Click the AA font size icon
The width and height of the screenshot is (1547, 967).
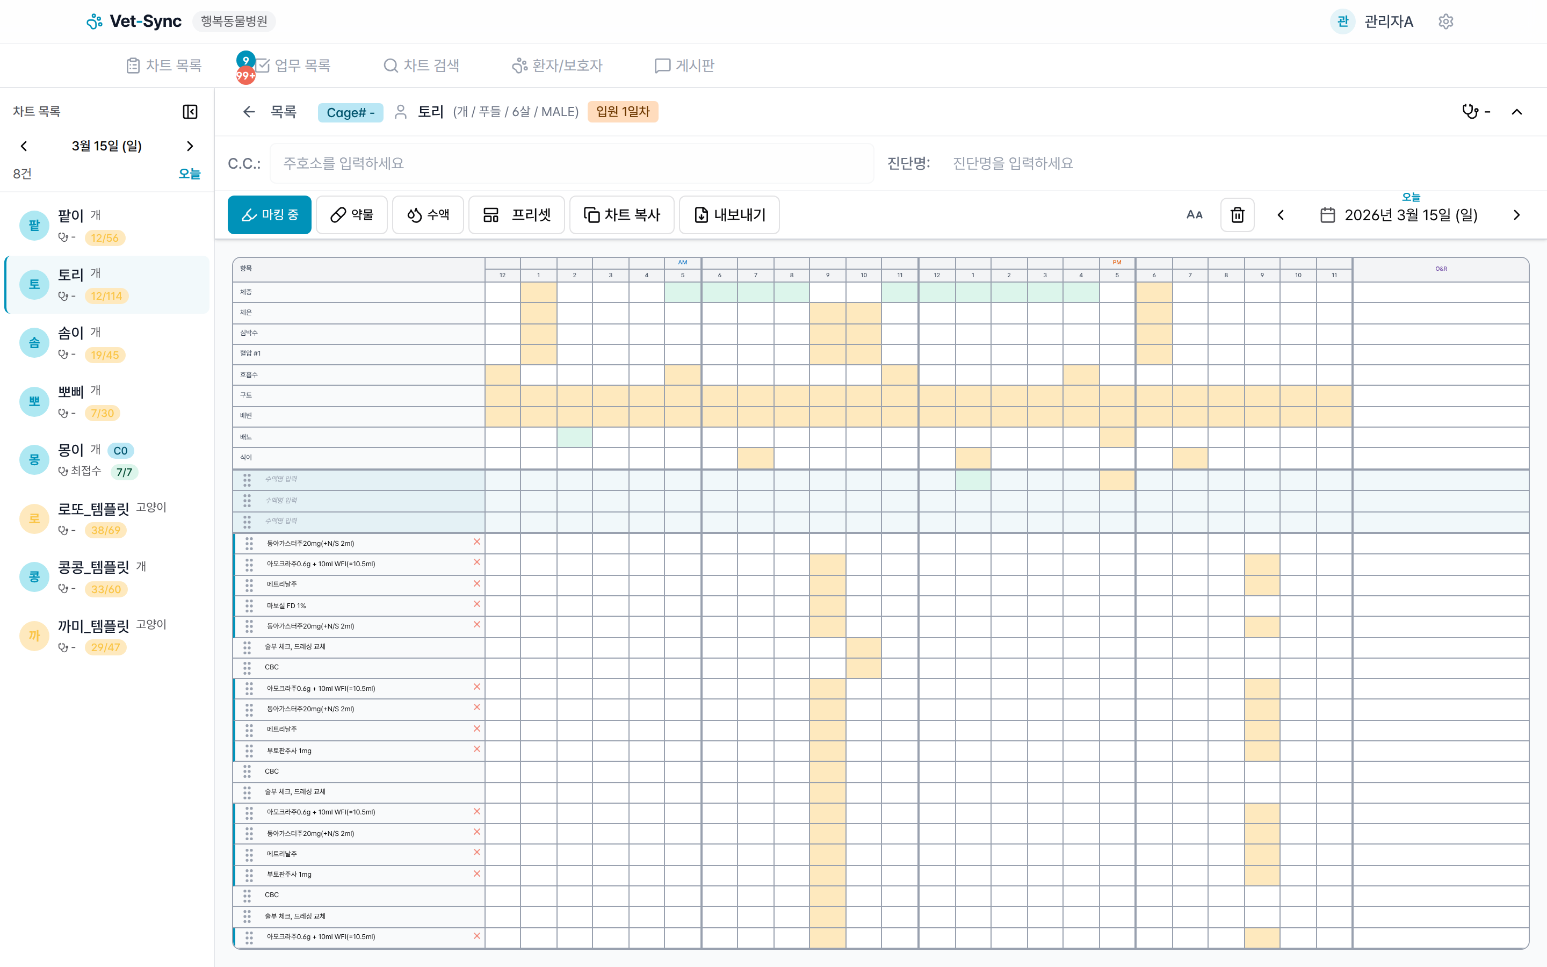1194,215
